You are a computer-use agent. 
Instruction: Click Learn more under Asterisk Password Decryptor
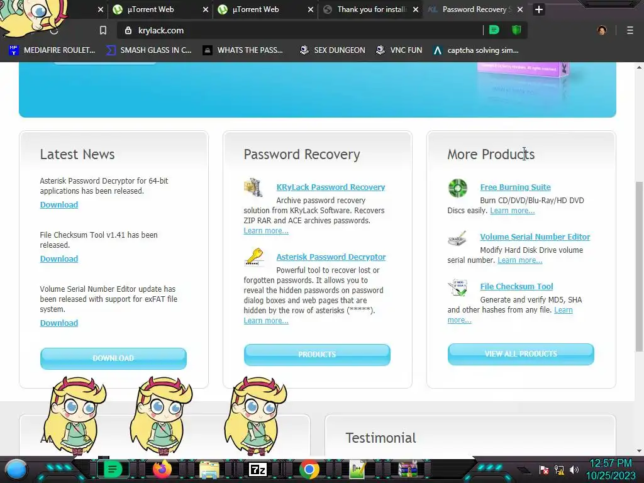[266, 321]
